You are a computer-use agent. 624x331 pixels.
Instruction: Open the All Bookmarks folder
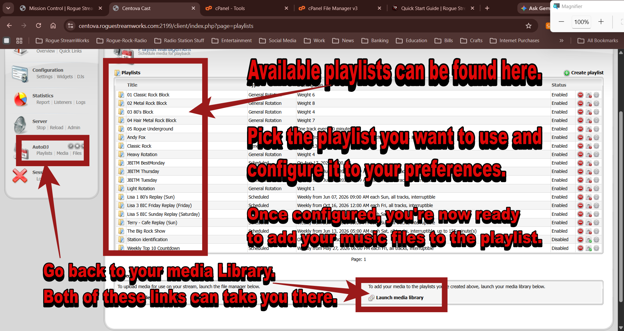point(598,41)
